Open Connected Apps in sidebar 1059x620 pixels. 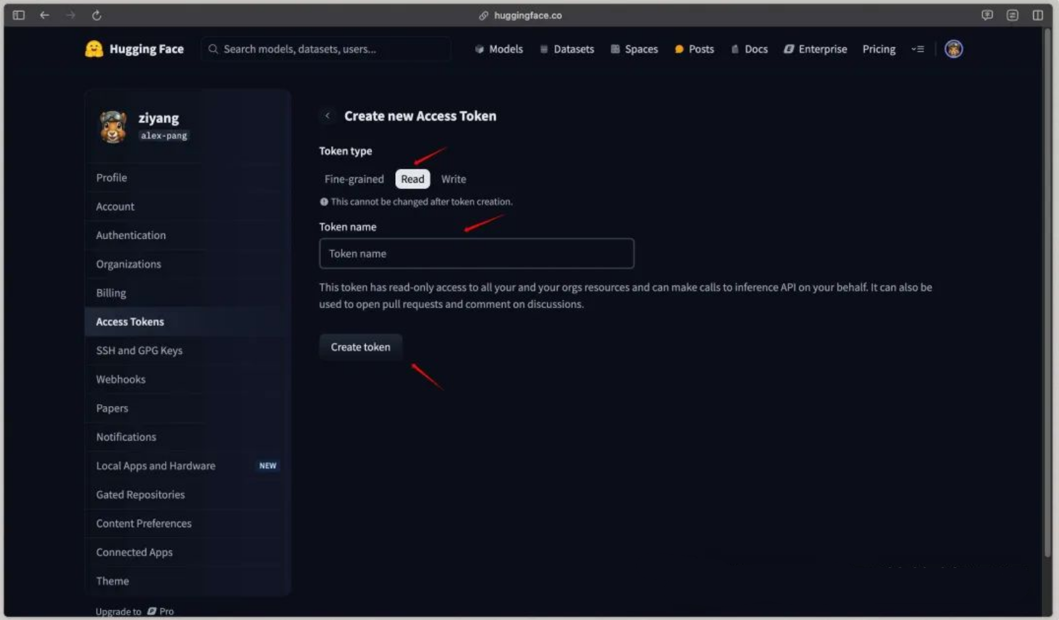pyautogui.click(x=187, y=553)
